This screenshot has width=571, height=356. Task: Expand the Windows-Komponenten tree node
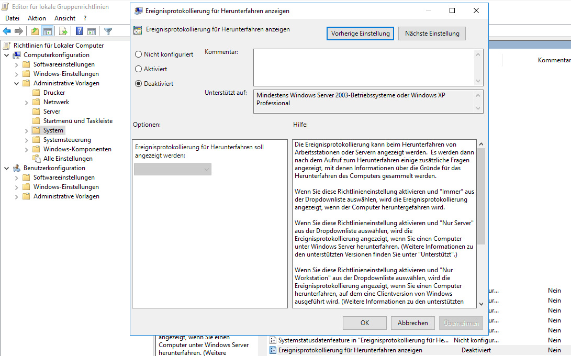click(x=27, y=149)
